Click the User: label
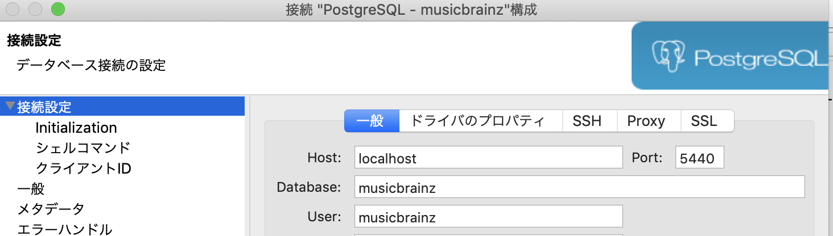Screen dimensions: 833x236 pos(325,217)
